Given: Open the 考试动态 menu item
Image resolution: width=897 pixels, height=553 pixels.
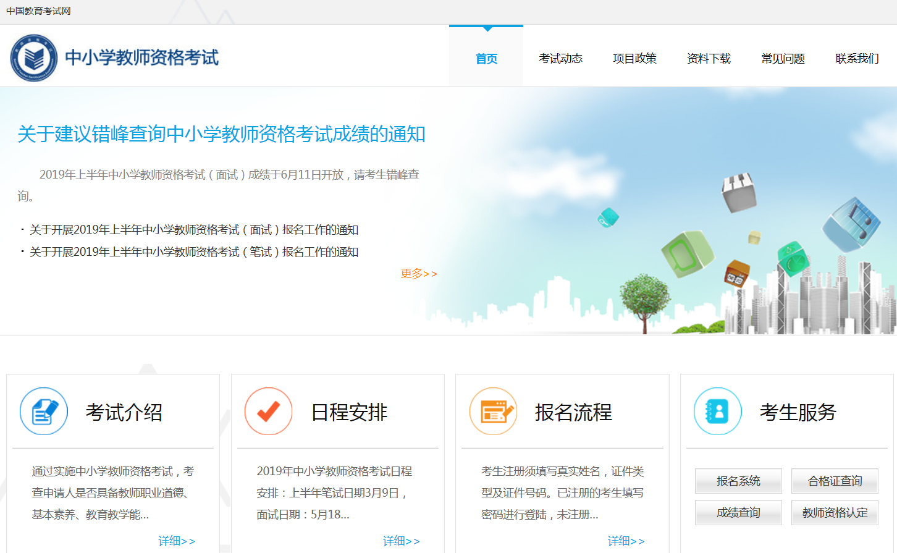Looking at the screenshot, I should click(x=560, y=59).
